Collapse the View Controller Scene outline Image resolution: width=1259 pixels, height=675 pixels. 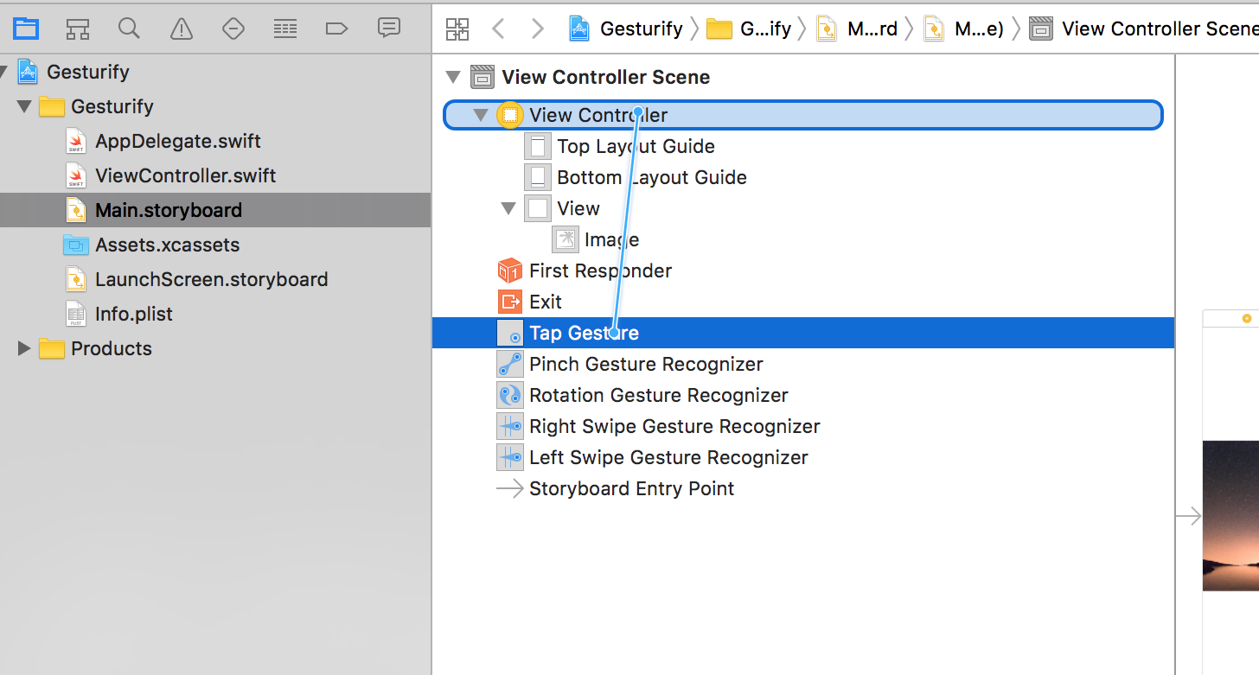[x=453, y=77]
